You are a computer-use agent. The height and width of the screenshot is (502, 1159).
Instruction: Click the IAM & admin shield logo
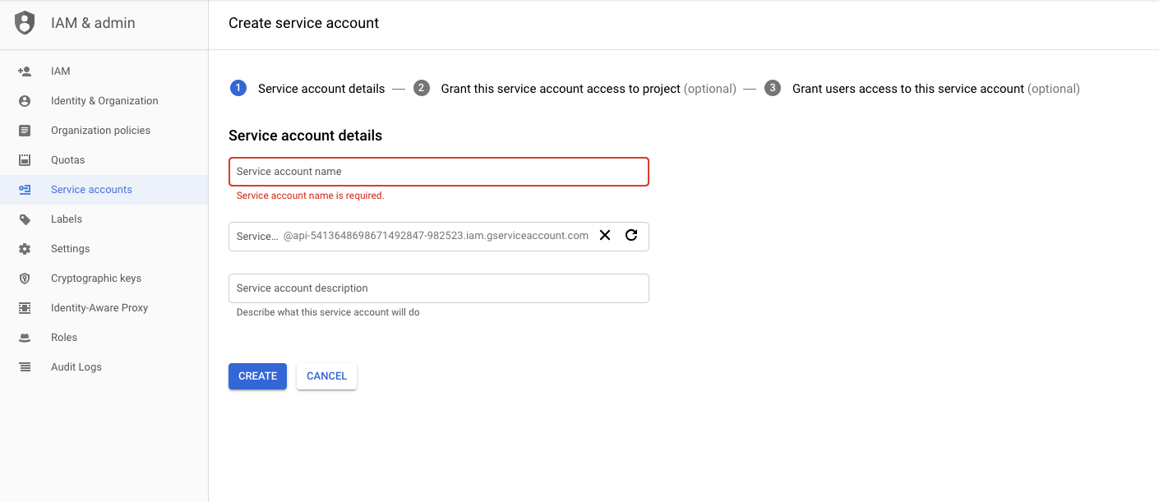(25, 23)
